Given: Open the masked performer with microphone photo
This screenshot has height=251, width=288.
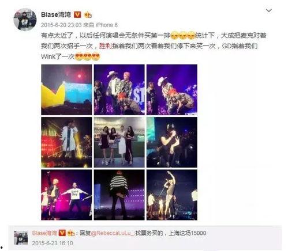Looking at the screenshot, I should point(172,142).
